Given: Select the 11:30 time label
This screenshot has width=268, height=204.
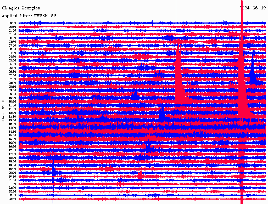Looking at the screenshot, I should pyautogui.click(x=12, y=109).
